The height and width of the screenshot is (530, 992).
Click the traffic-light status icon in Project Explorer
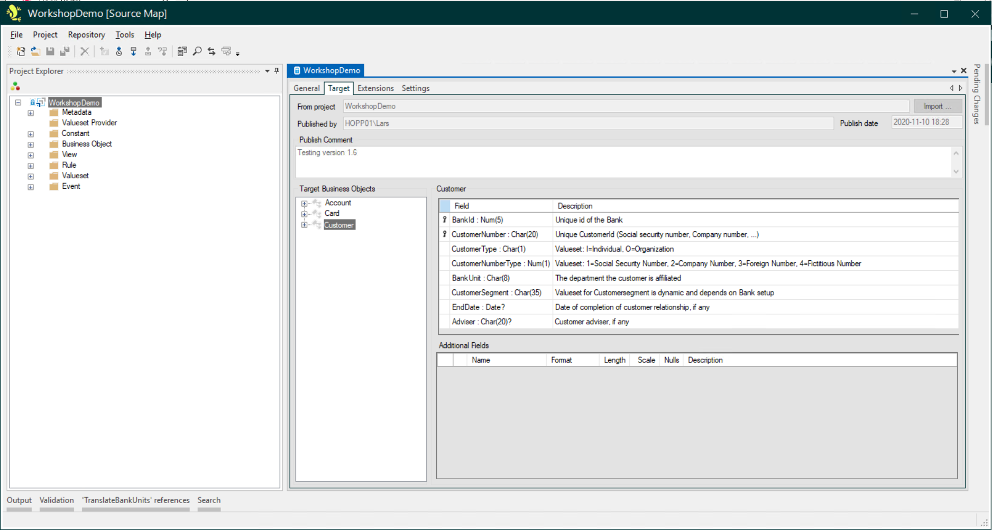15,86
